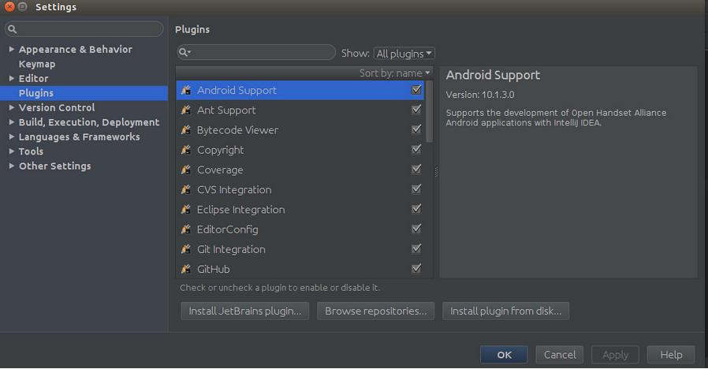This screenshot has height=369, width=708.
Task: Select the Ant Support row
Action: point(300,110)
